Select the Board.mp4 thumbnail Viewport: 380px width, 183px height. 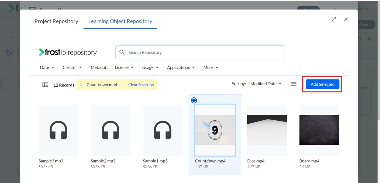(319, 130)
